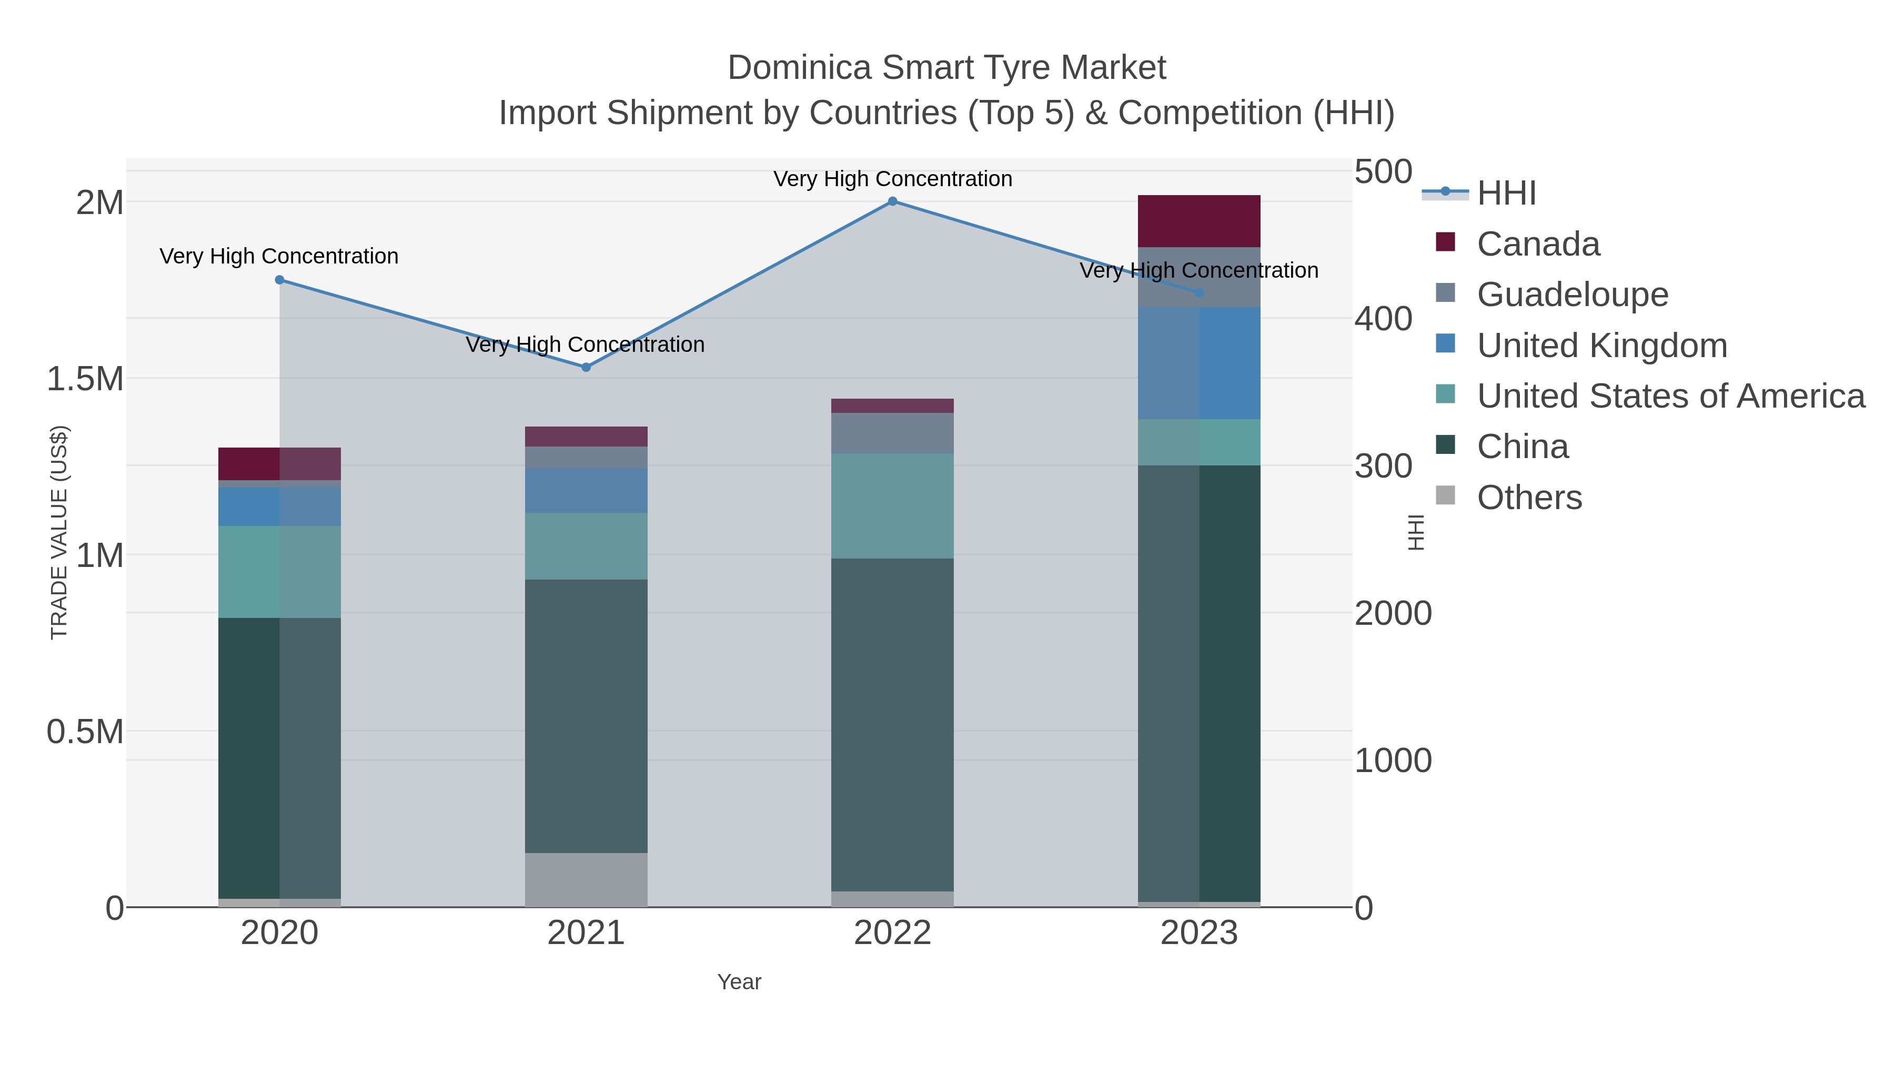Click the 1.5M y-axis tick label

[85, 379]
